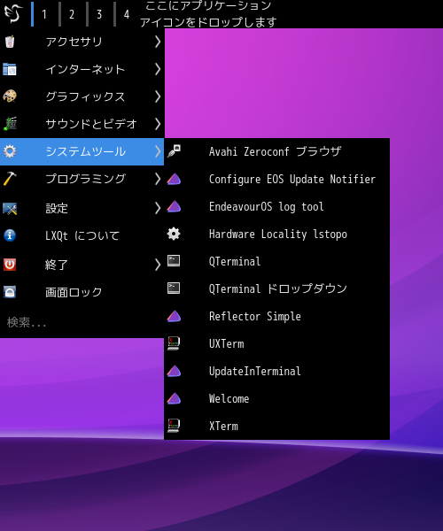Select the システムツール menu entry
The width and height of the screenshot is (443, 531).
tap(82, 151)
